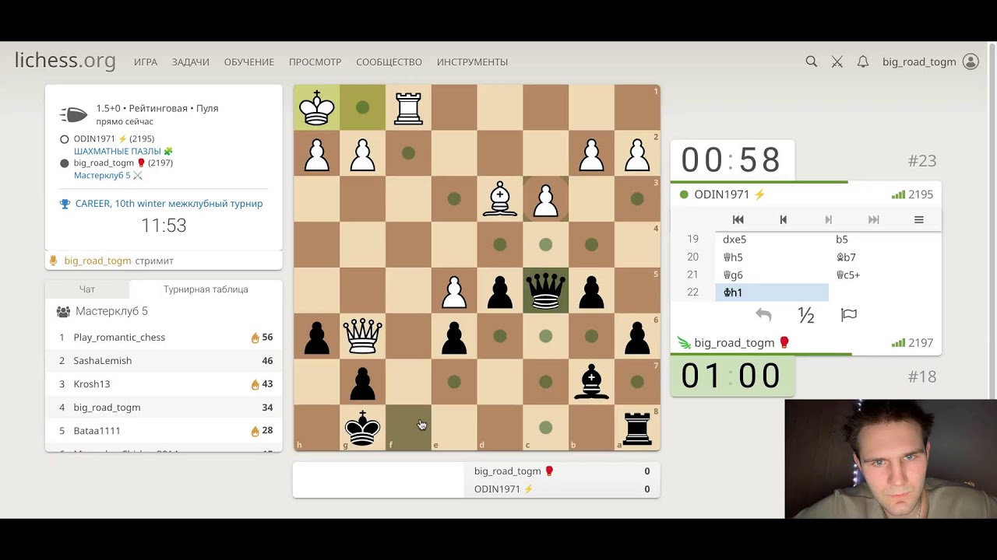Select SashaLemish row in standings
This screenshot has width=997, height=560.
(164, 361)
